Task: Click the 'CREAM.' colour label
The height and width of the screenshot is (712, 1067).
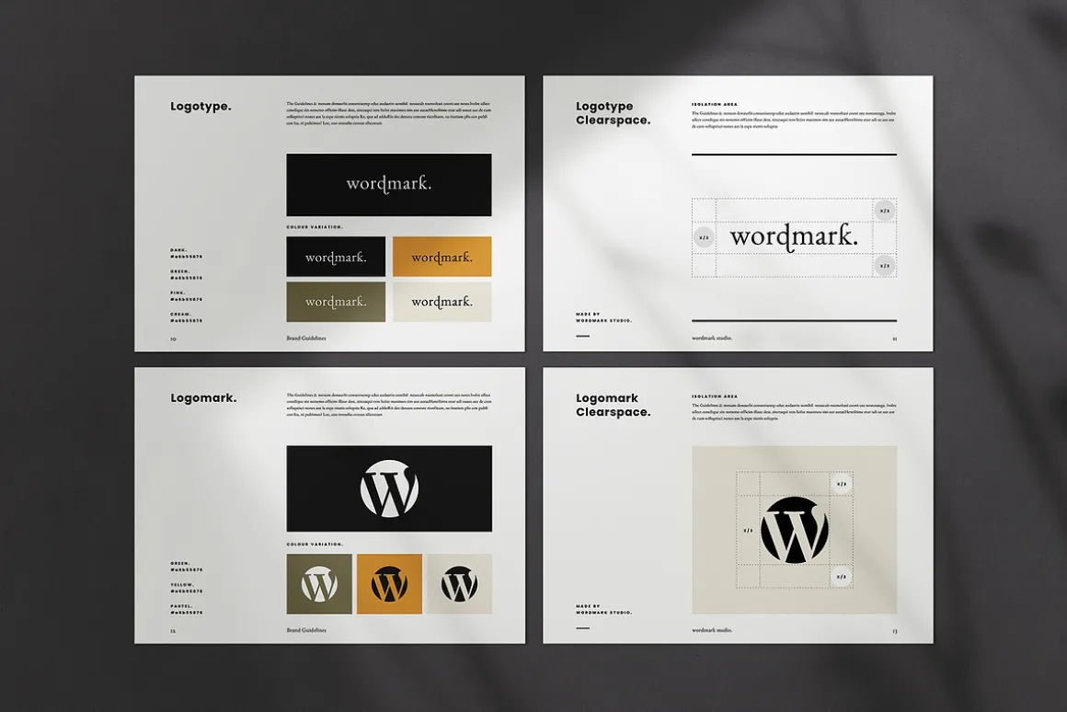Action: coord(180,314)
